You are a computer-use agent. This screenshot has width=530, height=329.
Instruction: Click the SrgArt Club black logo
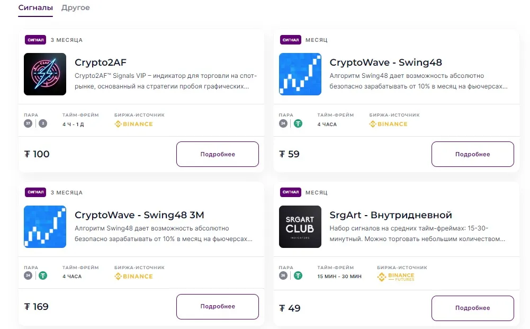(x=300, y=227)
